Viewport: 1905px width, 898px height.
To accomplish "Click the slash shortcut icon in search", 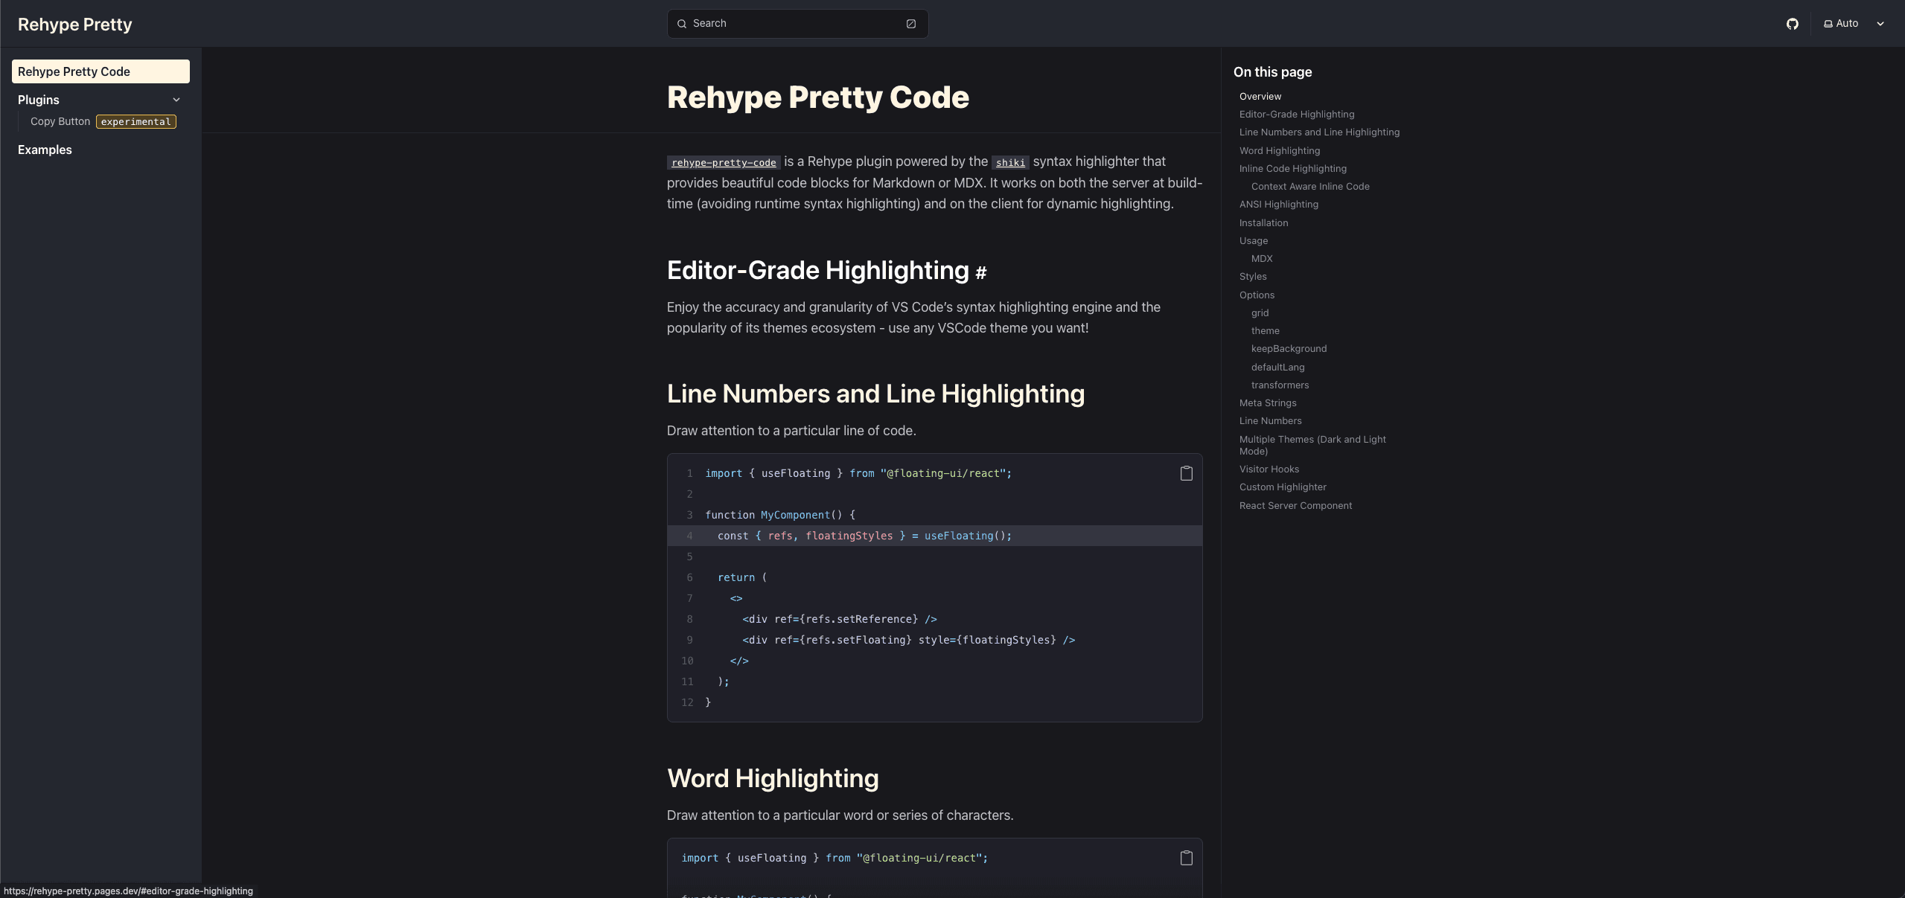I will pos(910,24).
